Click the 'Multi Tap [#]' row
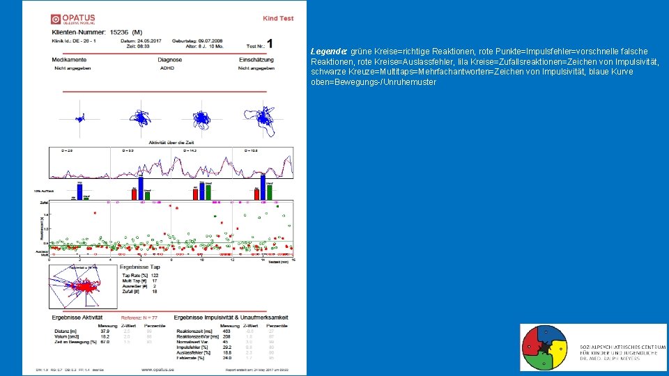The image size is (669, 376). coord(139,281)
